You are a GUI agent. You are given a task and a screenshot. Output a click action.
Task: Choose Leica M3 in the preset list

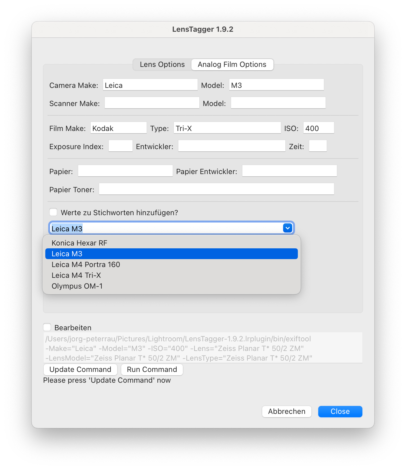point(172,254)
